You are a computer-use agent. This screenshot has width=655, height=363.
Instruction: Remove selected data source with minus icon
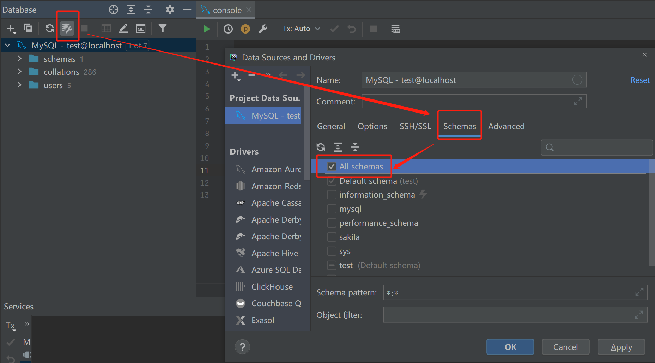(252, 75)
